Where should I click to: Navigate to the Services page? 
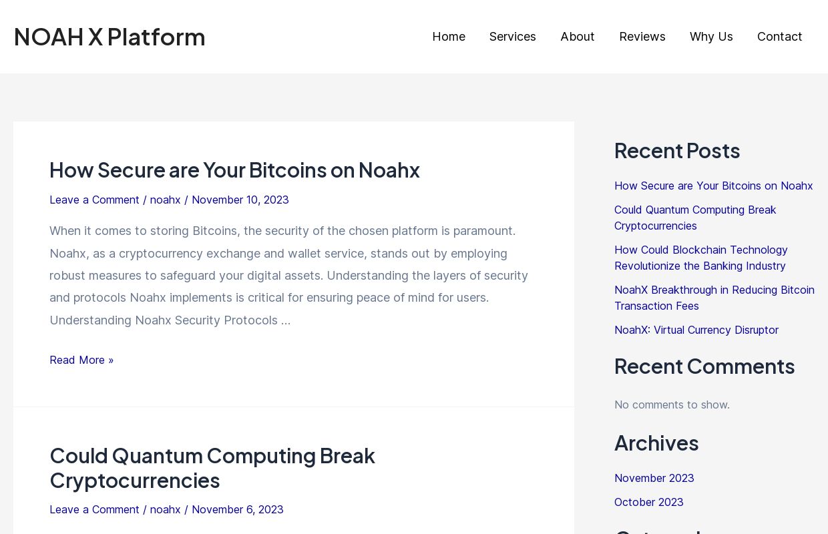512,37
